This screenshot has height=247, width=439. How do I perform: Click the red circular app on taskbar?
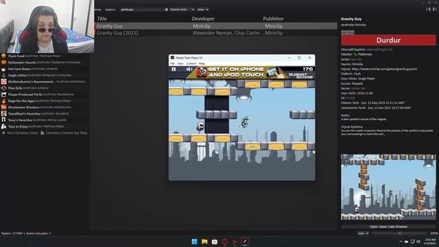point(224,242)
